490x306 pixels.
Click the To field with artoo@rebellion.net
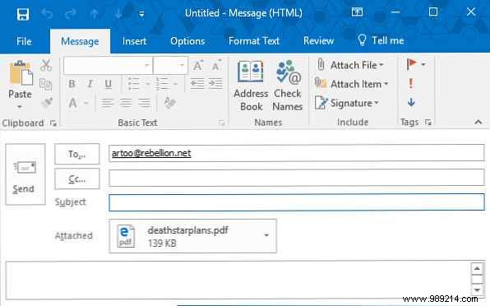pyautogui.click(x=296, y=153)
